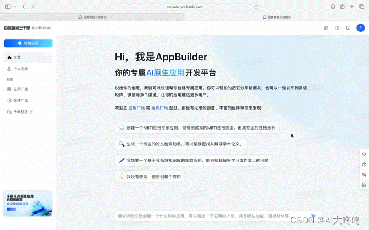Reload the page with the refresh icon
Image resolution: width=369 pixels, height=230 pixels.
pyautogui.click(x=256, y=7)
